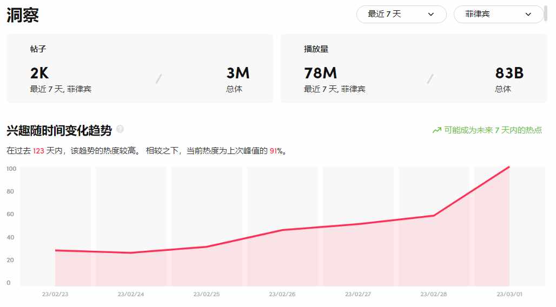Click the help icon beside 兴趣随时间变化趋势
This screenshot has width=556, height=307.
click(x=120, y=129)
